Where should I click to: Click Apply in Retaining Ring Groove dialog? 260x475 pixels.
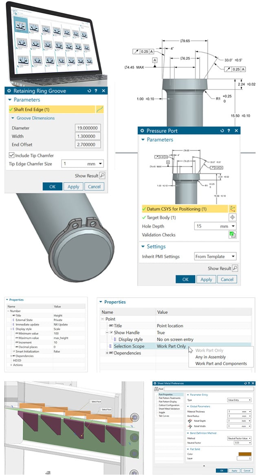(x=73, y=187)
